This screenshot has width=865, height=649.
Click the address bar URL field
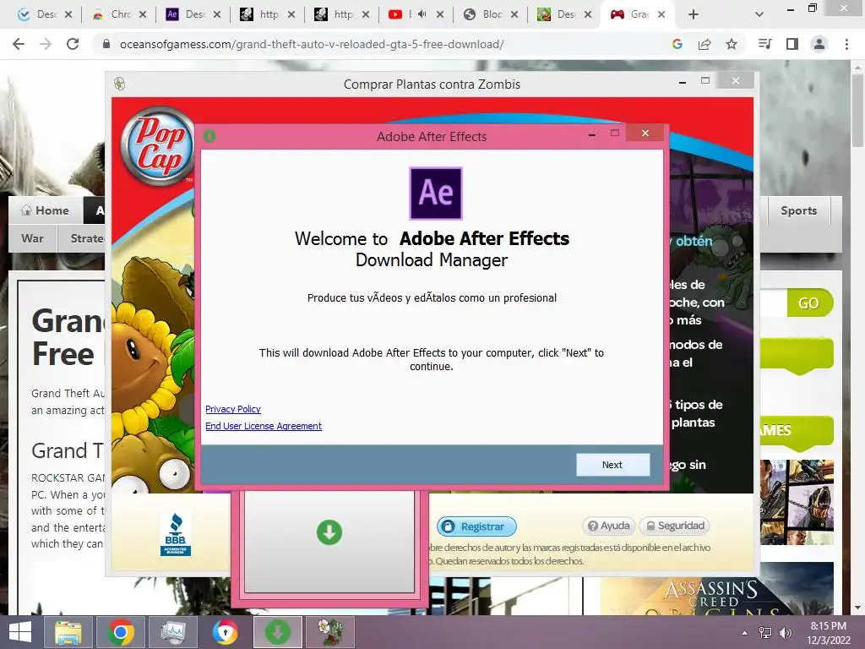tap(312, 44)
